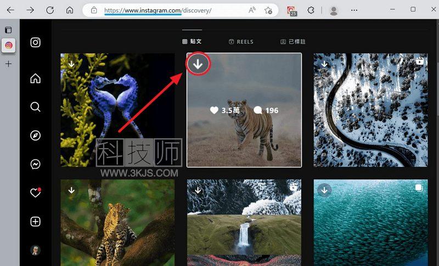Open the browser Settings and more menu
Screen dimensions: 439x266
pyautogui.click(x=354, y=10)
